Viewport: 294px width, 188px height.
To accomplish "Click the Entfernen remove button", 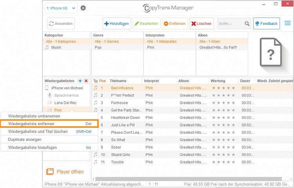I will click(x=175, y=23).
